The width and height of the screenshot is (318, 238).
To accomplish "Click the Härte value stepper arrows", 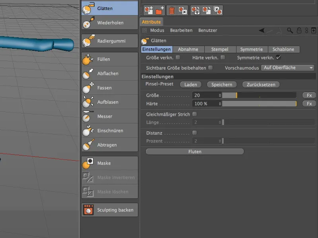I will coord(220,104).
